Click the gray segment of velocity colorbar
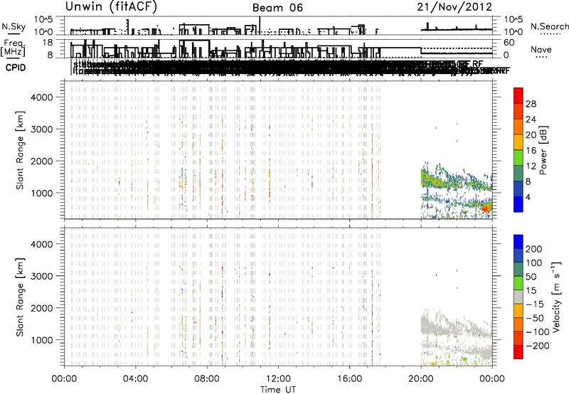The width and height of the screenshot is (569, 394). pyautogui.click(x=519, y=297)
